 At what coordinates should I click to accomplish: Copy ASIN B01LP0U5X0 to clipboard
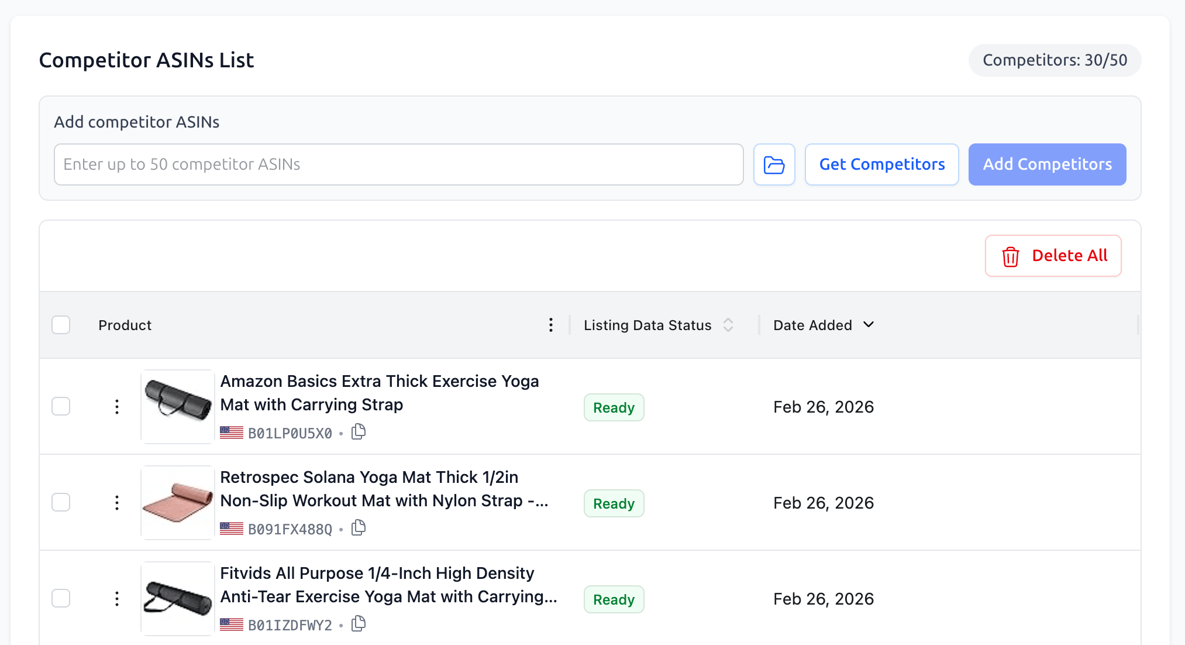pyautogui.click(x=358, y=432)
